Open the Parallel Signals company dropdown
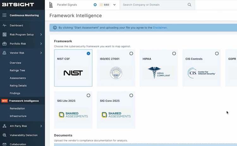The height and width of the screenshot is (146, 237). click(114, 5)
